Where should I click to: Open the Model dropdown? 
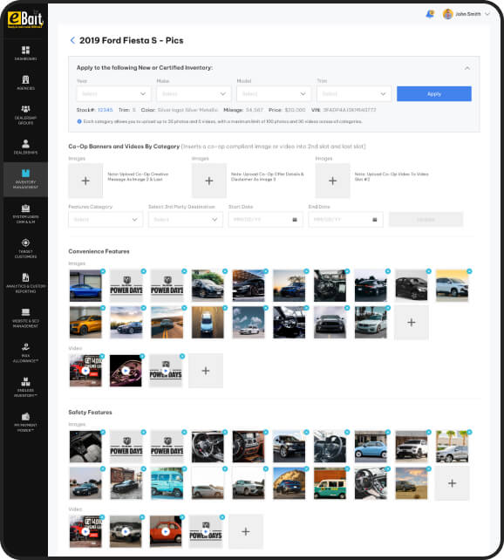click(274, 94)
